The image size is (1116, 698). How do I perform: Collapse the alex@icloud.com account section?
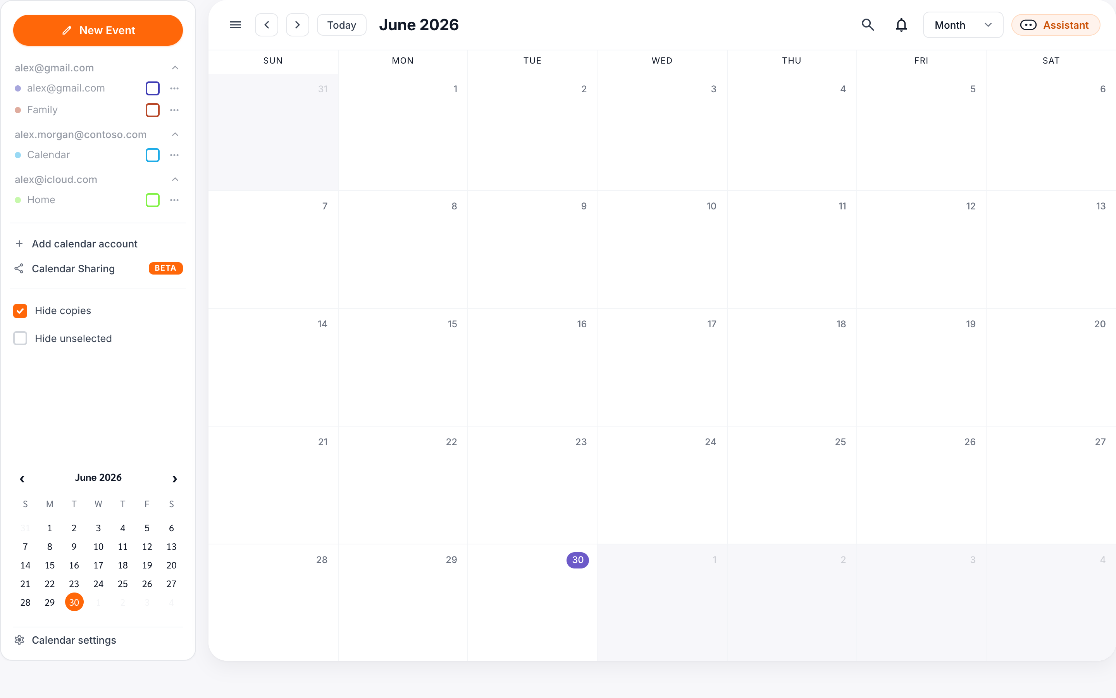pyautogui.click(x=175, y=180)
